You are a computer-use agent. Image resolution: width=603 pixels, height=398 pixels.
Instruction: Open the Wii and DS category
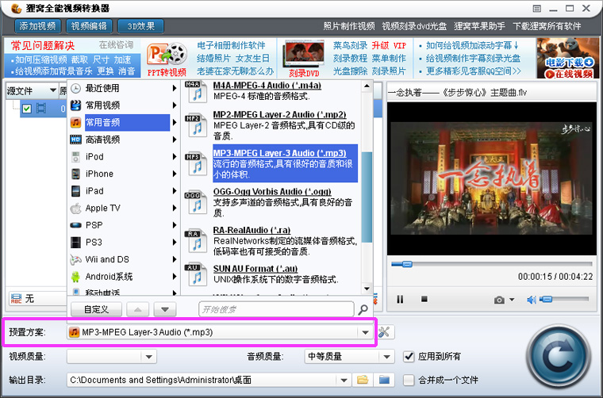123,259
